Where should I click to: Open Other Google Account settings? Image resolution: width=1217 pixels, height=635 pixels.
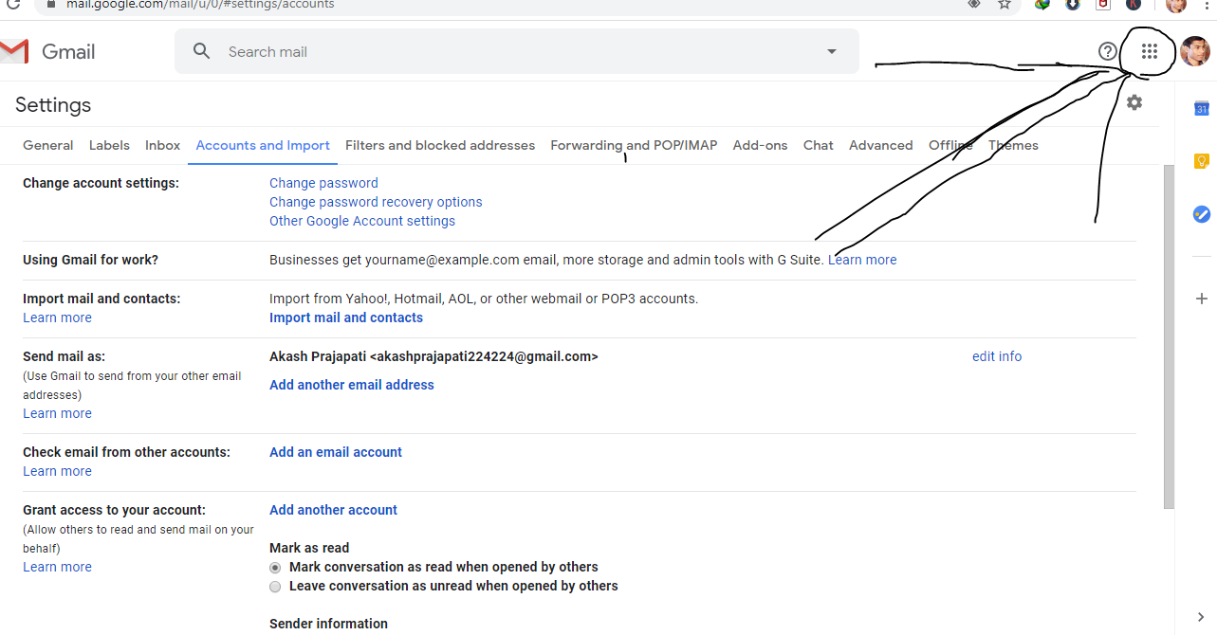(362, 221)
